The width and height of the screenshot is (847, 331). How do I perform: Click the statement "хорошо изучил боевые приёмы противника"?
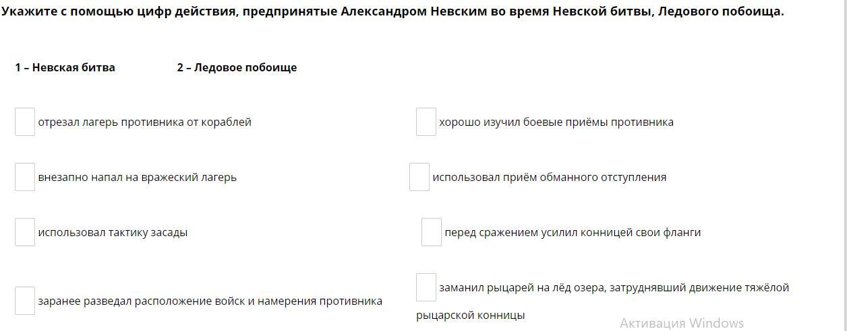pyautogui.click(x=556, y=122)
